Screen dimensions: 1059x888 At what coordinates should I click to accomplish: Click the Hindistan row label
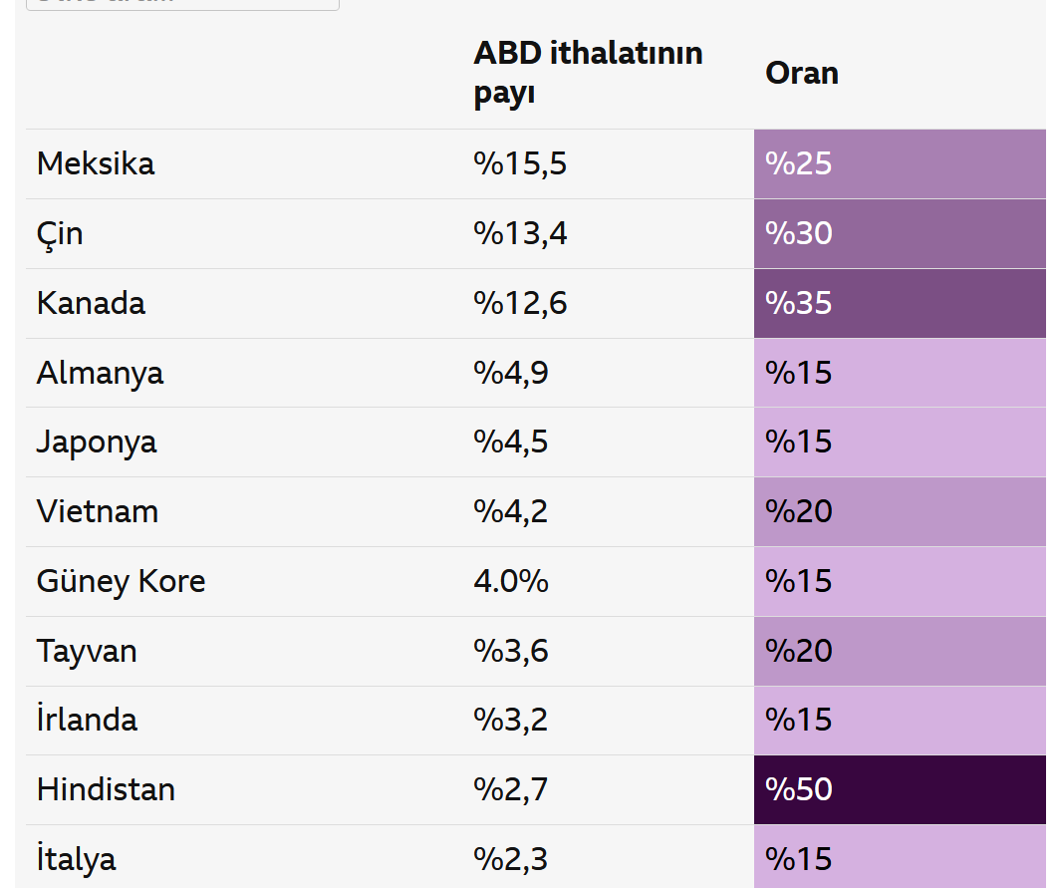[x=106, y=789]
